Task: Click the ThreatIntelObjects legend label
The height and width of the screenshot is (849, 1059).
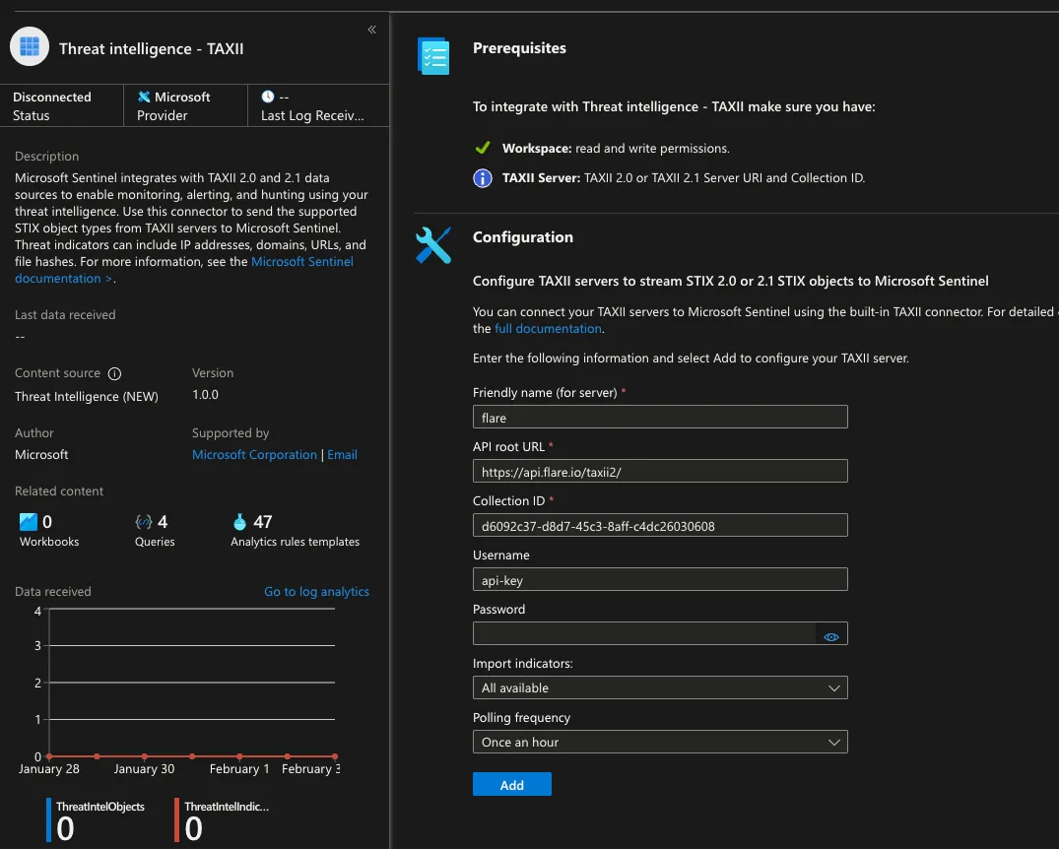Action: [x=99, y=807]
